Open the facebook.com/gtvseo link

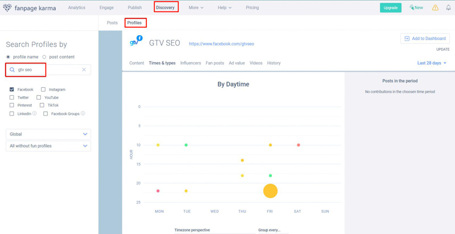click(221, 44)
